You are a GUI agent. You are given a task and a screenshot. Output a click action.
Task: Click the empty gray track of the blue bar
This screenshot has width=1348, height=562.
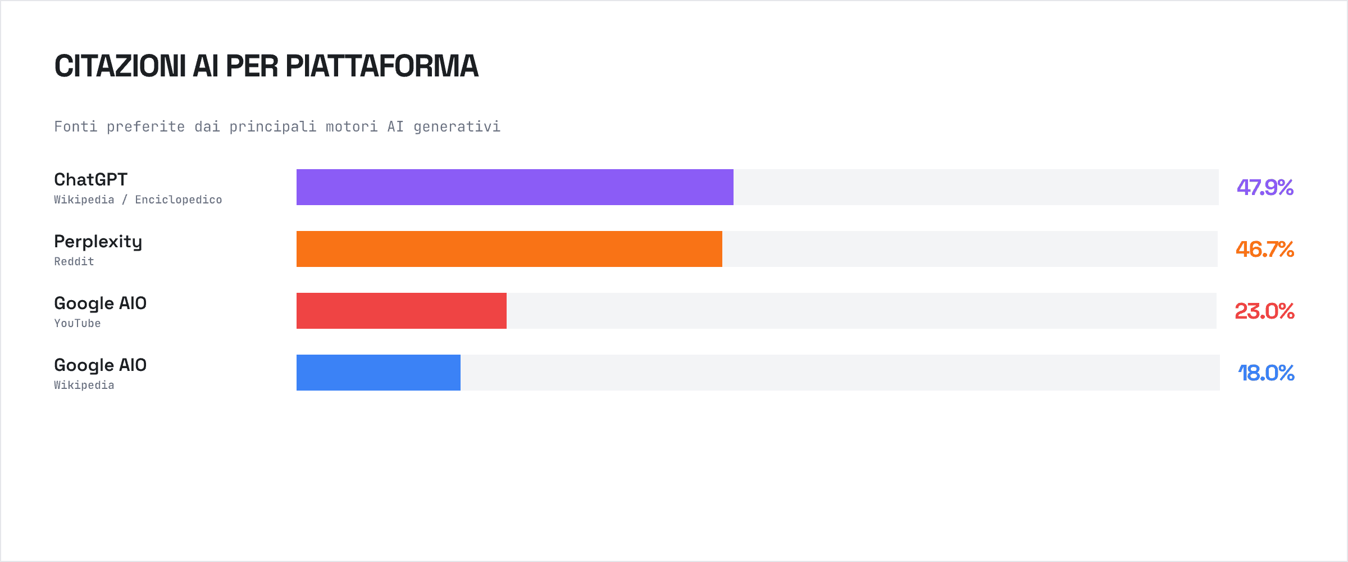840,373
